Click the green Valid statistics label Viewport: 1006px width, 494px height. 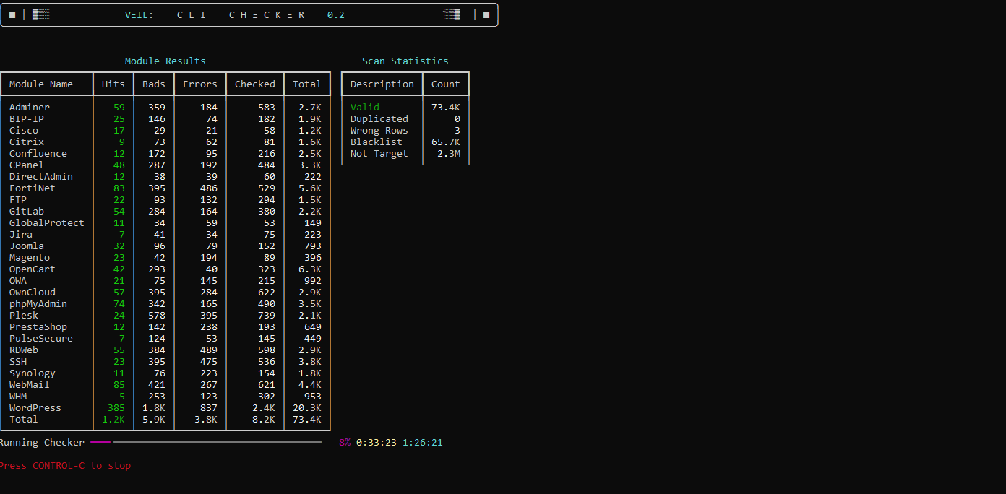[x=365, y=108]
